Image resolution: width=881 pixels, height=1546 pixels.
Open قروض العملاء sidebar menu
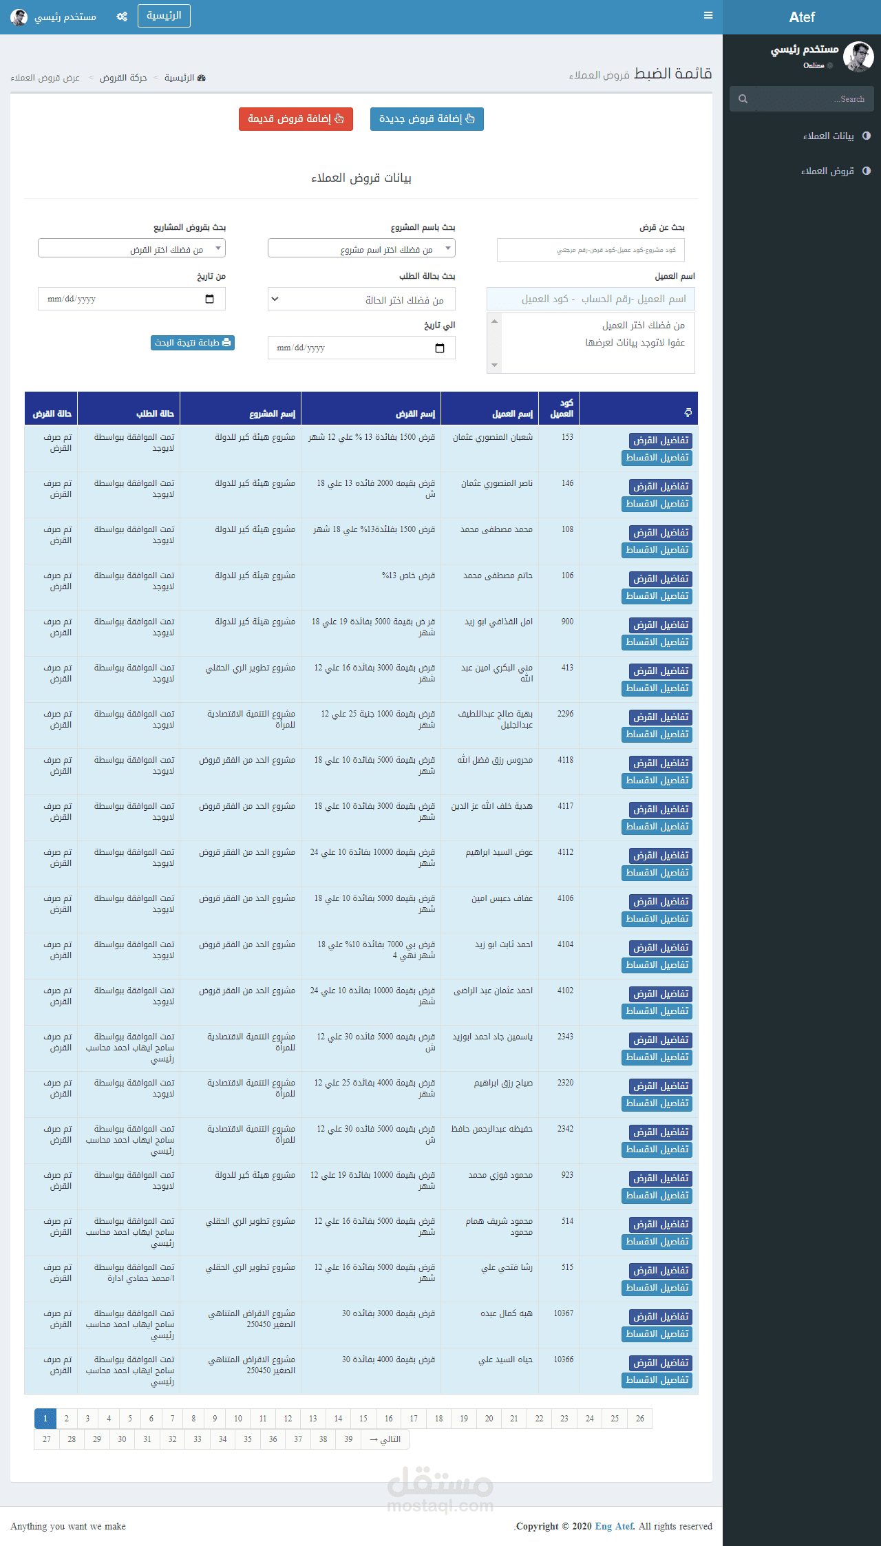[802, 171]
